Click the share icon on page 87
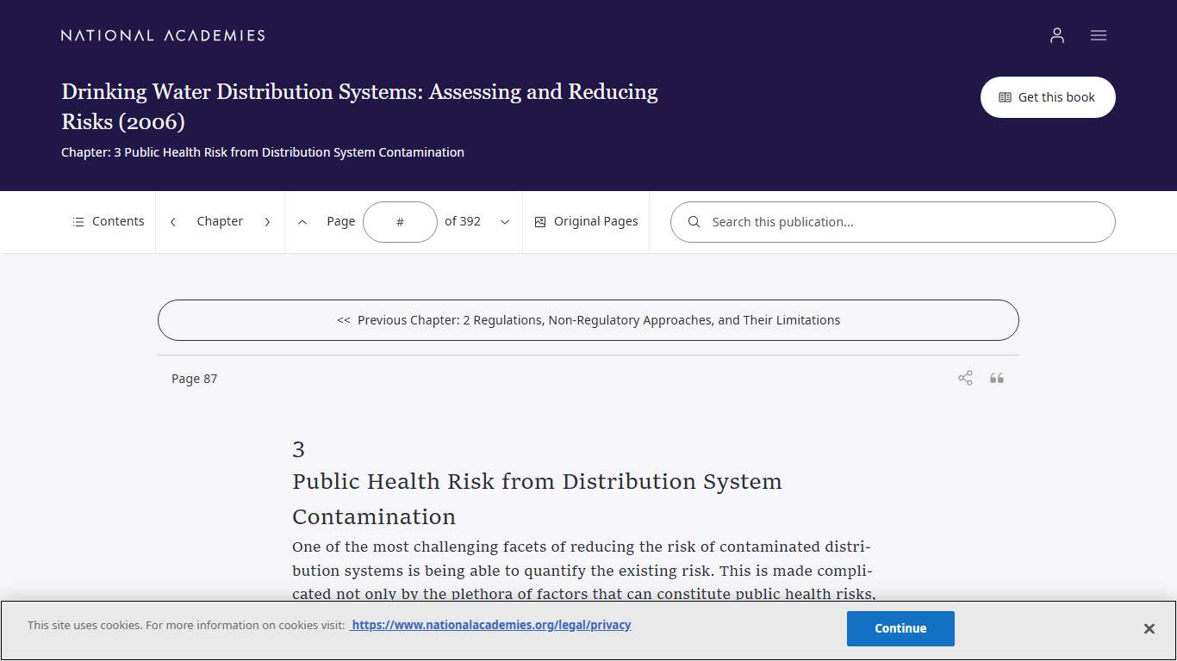This screenshot has height=661, width=1177. pos(965,378)
